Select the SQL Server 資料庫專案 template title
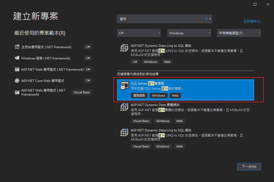The image size is (274, 182). tap(147, 84)
